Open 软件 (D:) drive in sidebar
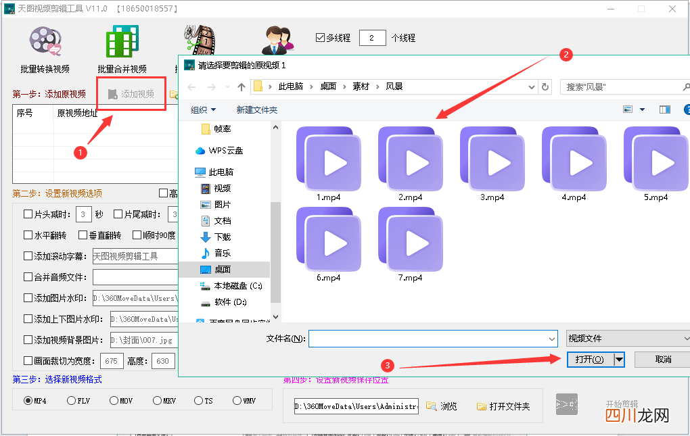 [x=224, y=302]
